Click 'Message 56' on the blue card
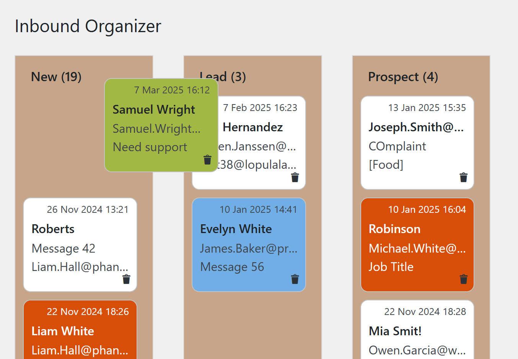This screenshot has height=359, width=518. (x=232, y=267)
